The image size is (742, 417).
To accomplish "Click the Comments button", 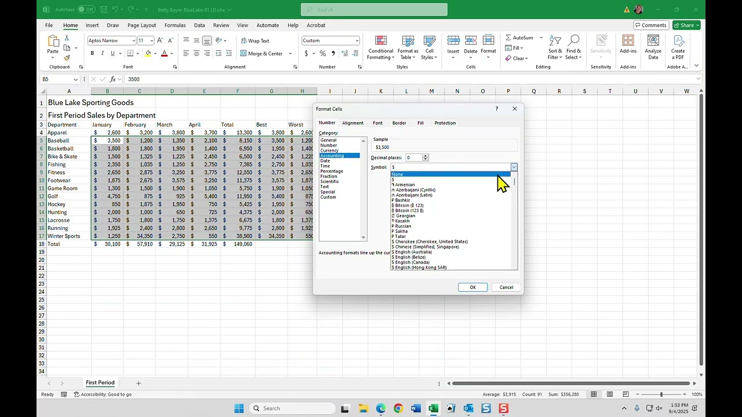I will pyautogui.click(x=651, y=25).
